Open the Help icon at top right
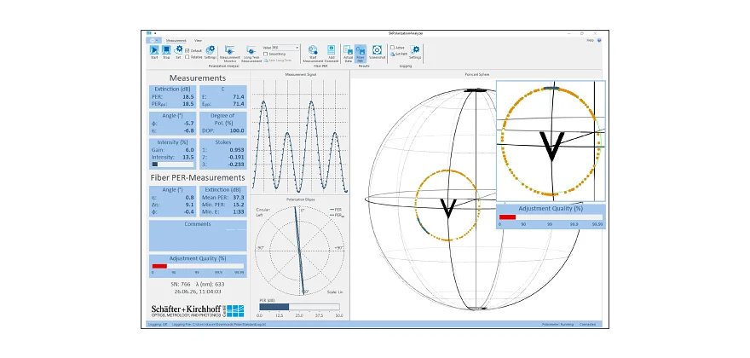Viewport: 750px width, 358px height. click(x=599, y=40)
